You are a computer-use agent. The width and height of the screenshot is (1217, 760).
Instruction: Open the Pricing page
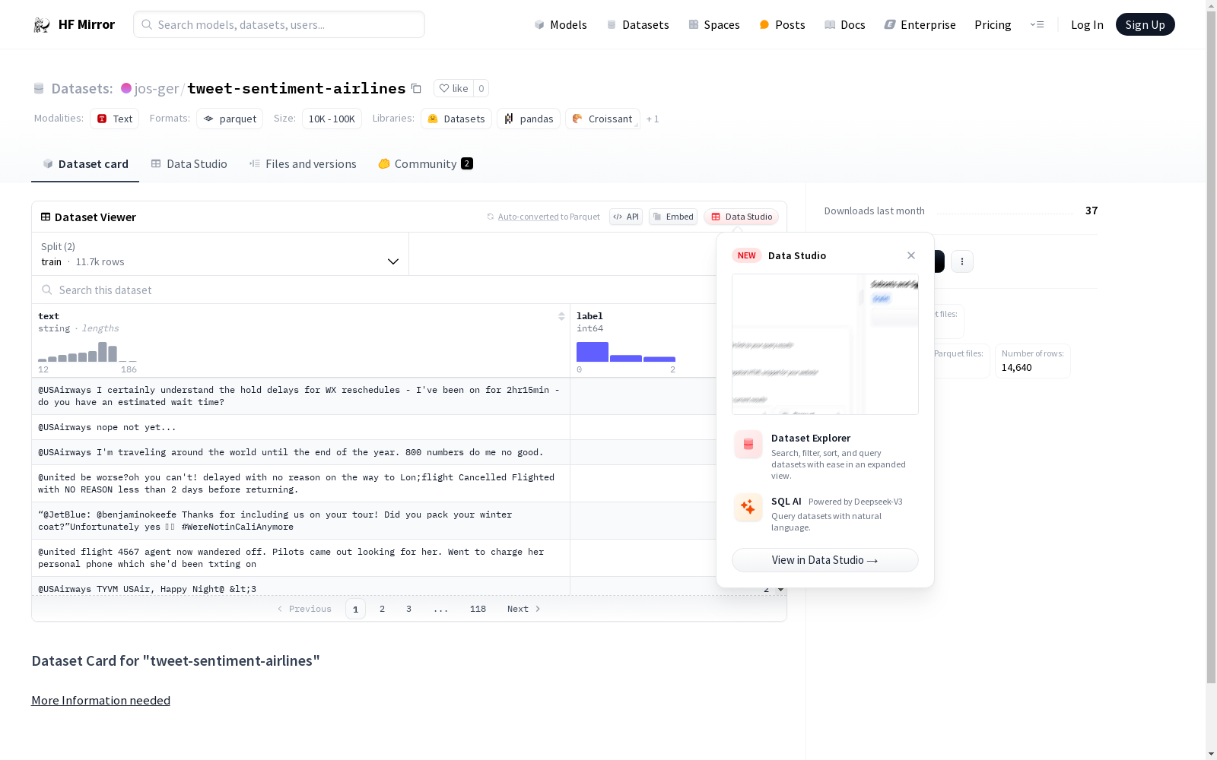coord(993,25)
